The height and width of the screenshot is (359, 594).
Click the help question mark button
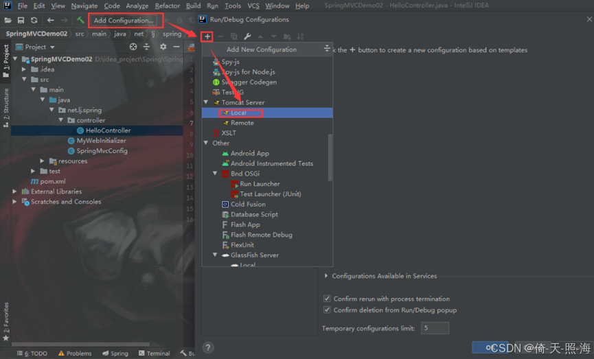(208, 347)
